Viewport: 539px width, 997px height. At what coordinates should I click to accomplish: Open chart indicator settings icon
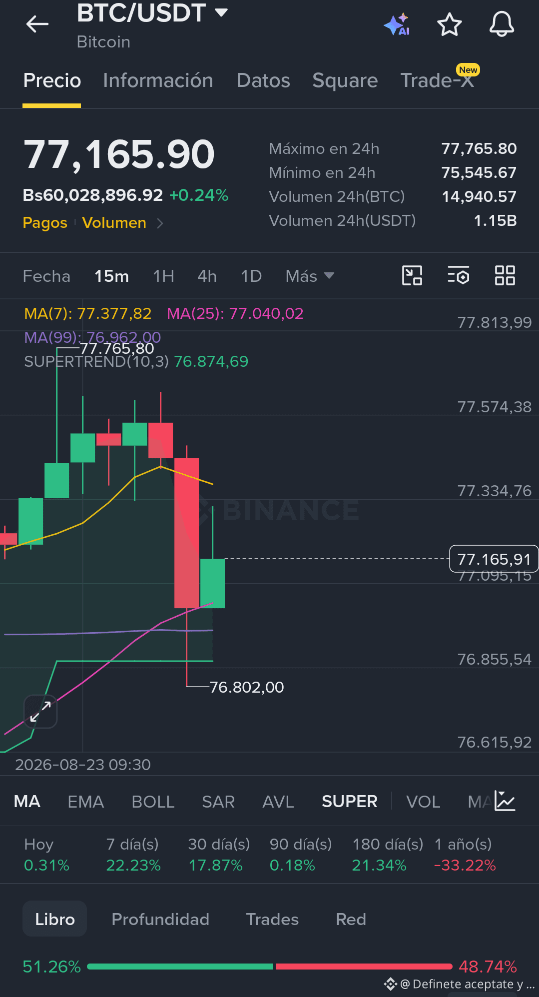(x=458, y=275)
